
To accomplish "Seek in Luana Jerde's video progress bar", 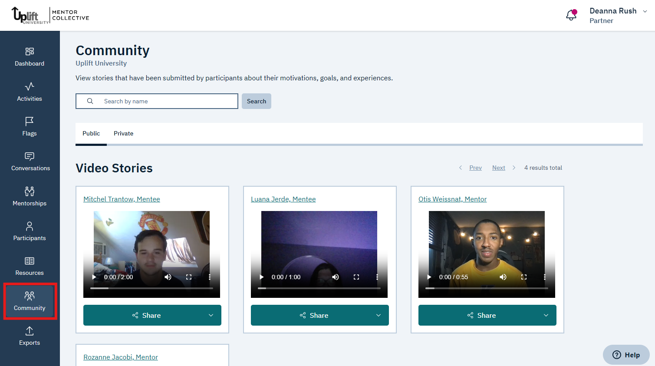I will click(319, 288).
